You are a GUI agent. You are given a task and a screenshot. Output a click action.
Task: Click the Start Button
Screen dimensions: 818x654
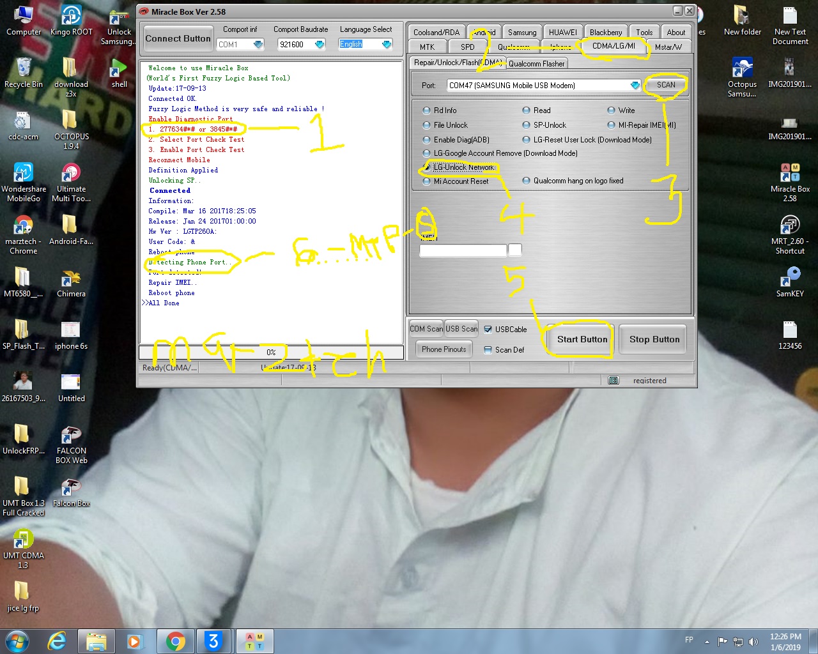click(582, 339)
